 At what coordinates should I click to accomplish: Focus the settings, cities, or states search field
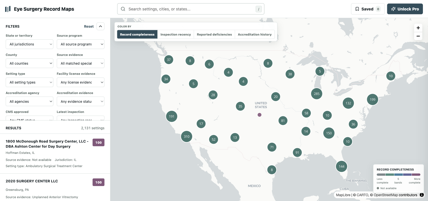[x=191, y=9]
